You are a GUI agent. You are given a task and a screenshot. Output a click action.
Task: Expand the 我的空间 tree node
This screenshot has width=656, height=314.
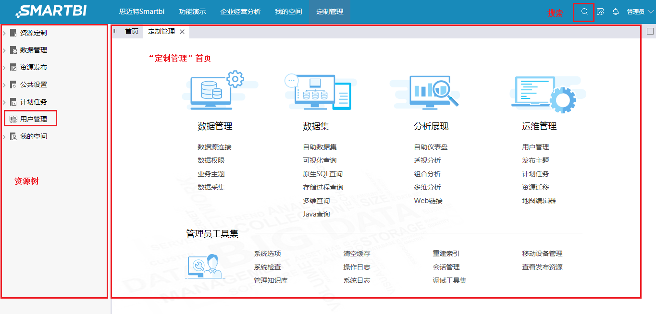pos(4,137)
